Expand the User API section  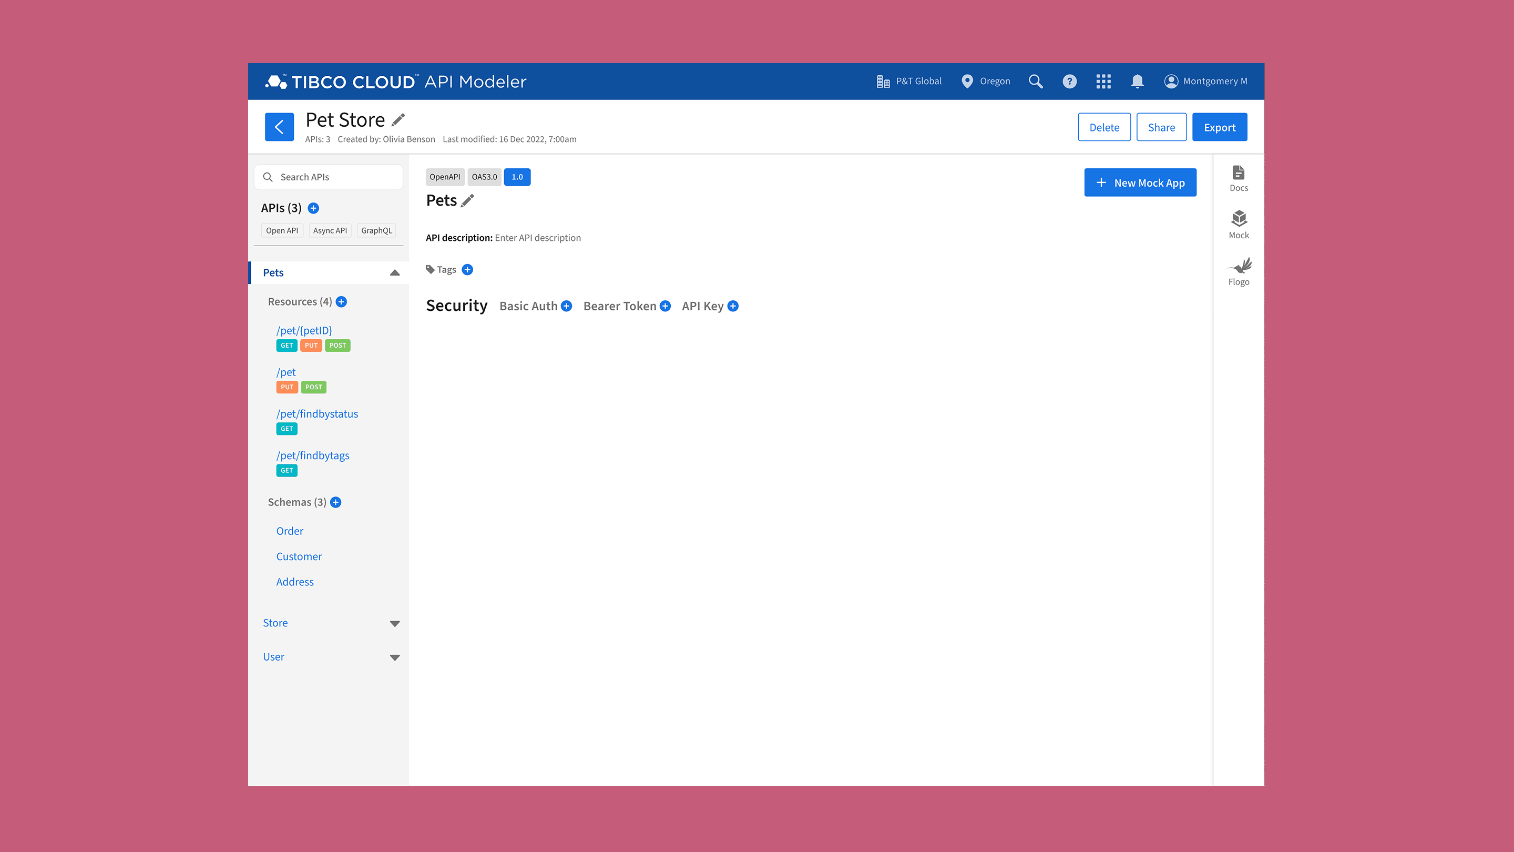(x=394, y=657)
